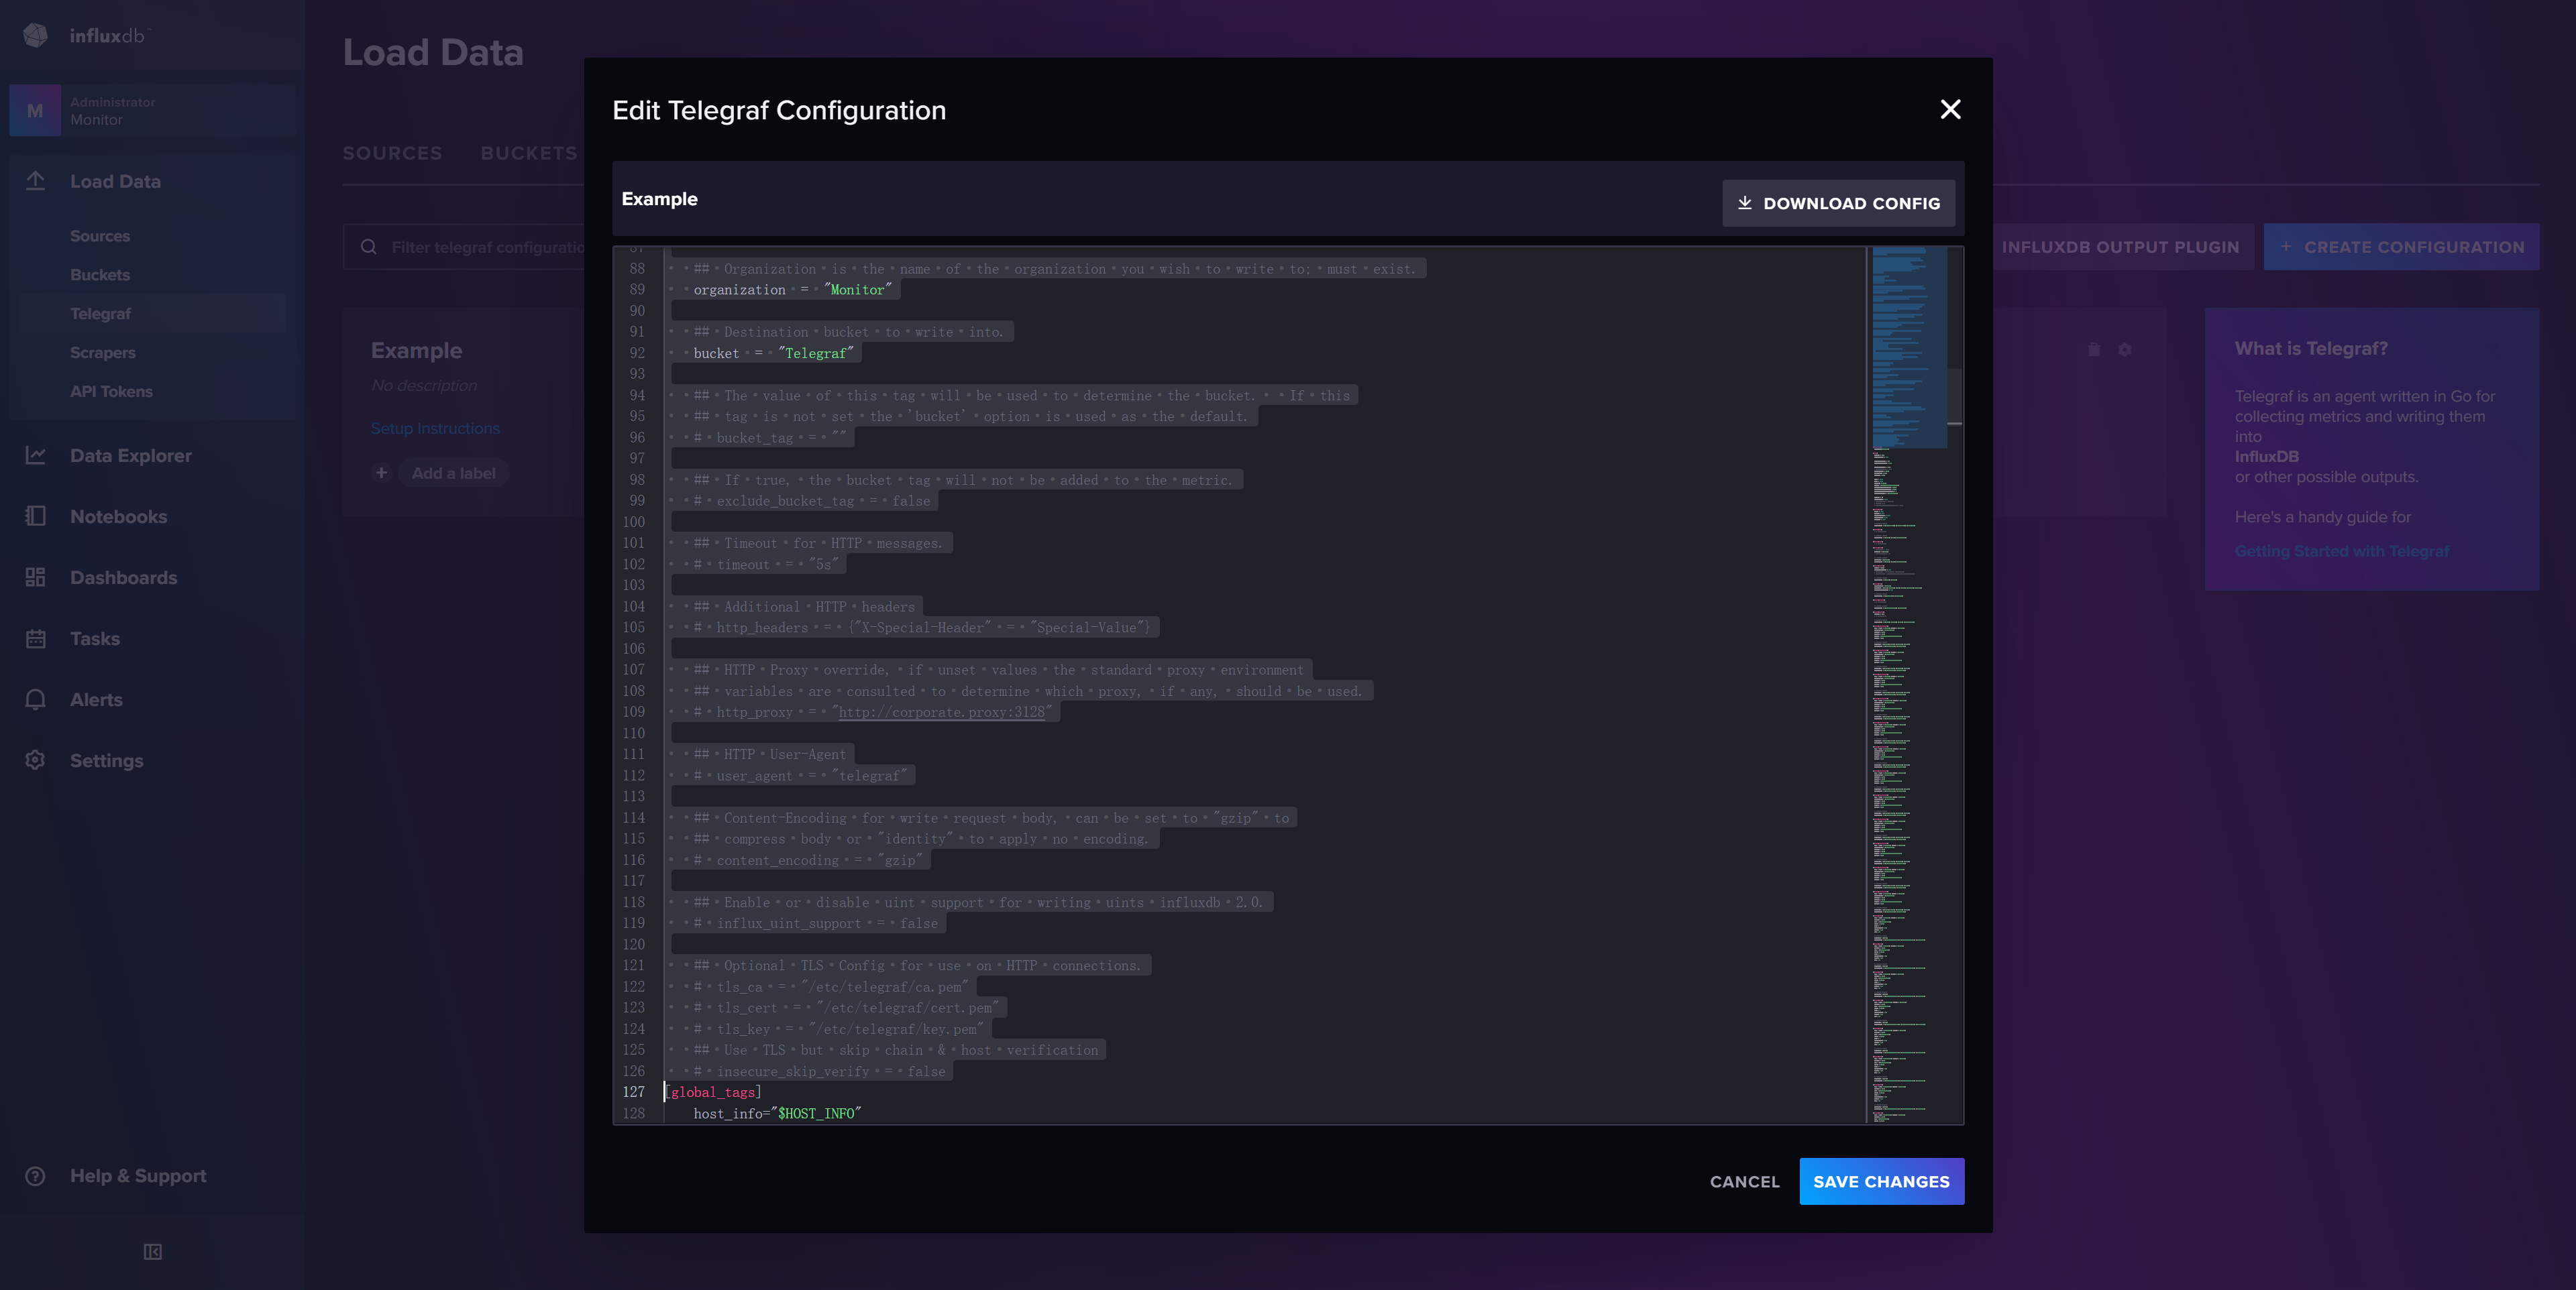Click the Notebooks sidebar icon
Viewport: 2576px width, 1290px height.
[x=36, y=516]
